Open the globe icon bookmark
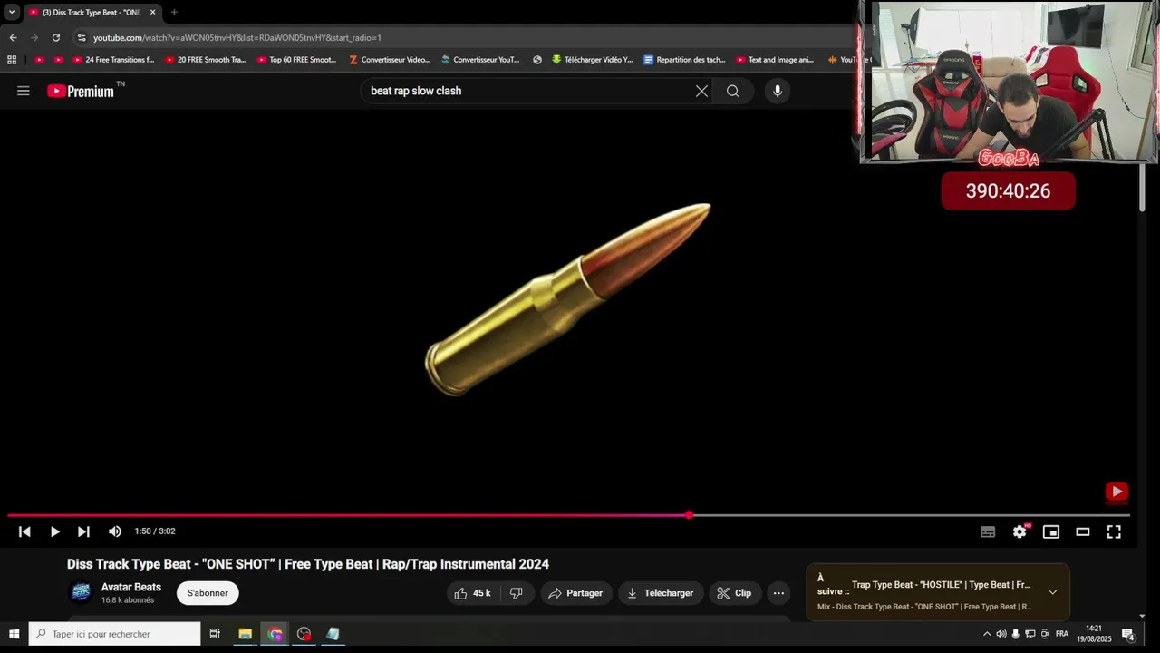This screenshot has height=653, width=1160. [537, 60]
